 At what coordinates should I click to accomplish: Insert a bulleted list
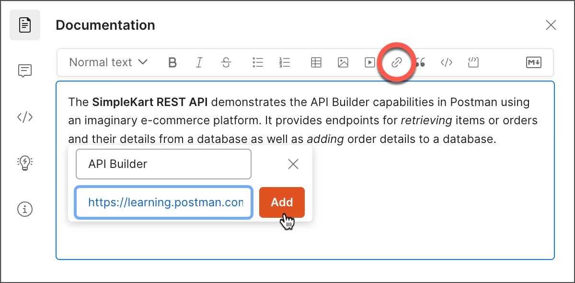pyautogui.click(x=258, y=62)
